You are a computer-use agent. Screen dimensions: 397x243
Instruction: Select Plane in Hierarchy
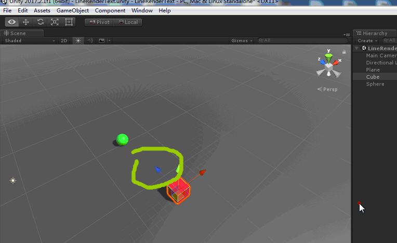(x=373, y=69)
